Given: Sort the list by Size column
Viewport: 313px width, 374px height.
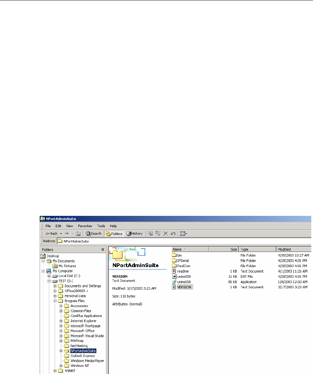Looking at the screenshot, I should (x=224, y=249).
